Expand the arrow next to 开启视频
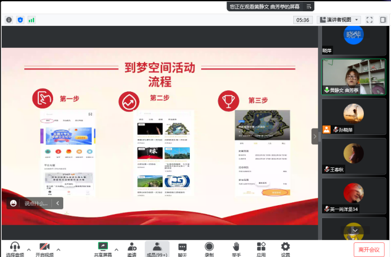The width and height of the screenshot is (391, 257). [x=58, y=249]
